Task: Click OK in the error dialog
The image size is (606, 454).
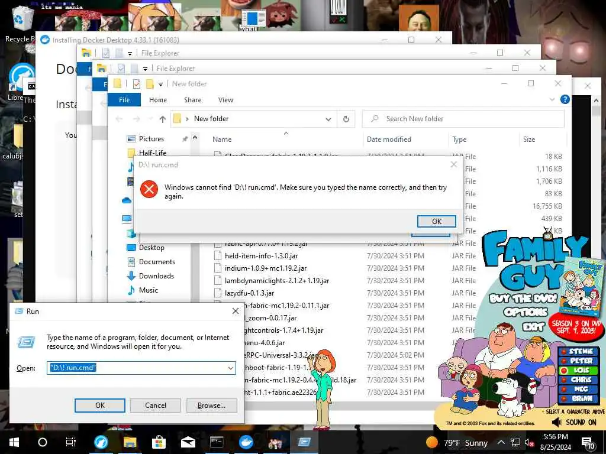Action: point(436,221)
